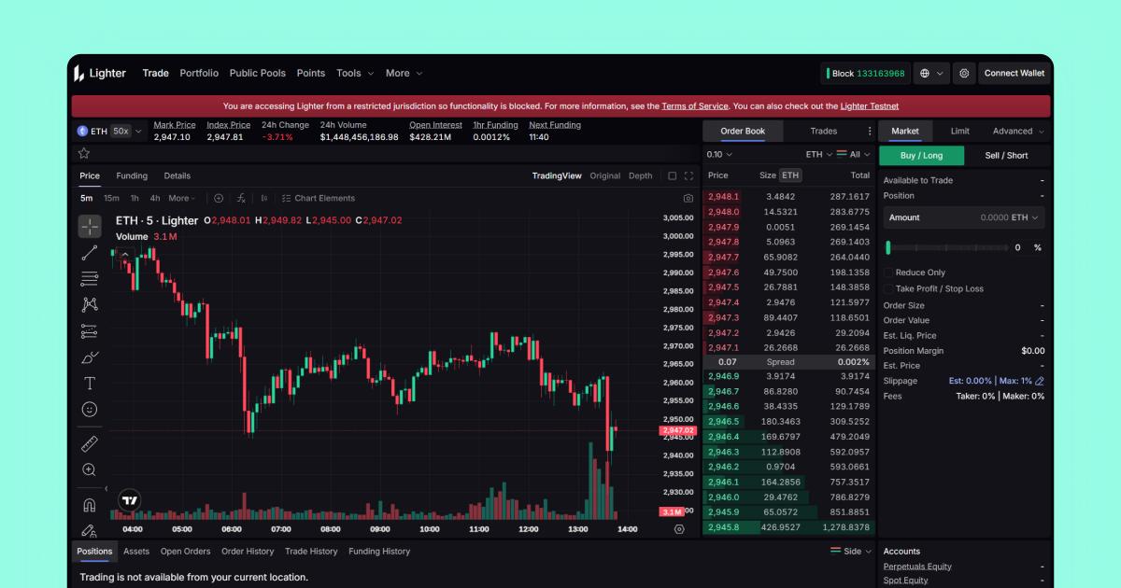Viewport: 1121px width, 588px height.
Task: Select the XABCD pattern tool
Action: pos(90,304)
